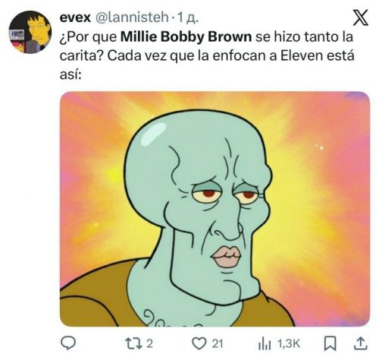Open replies with the speech bubble icon
The height and width of the screenshot is (357, 379).
(68, 343)
